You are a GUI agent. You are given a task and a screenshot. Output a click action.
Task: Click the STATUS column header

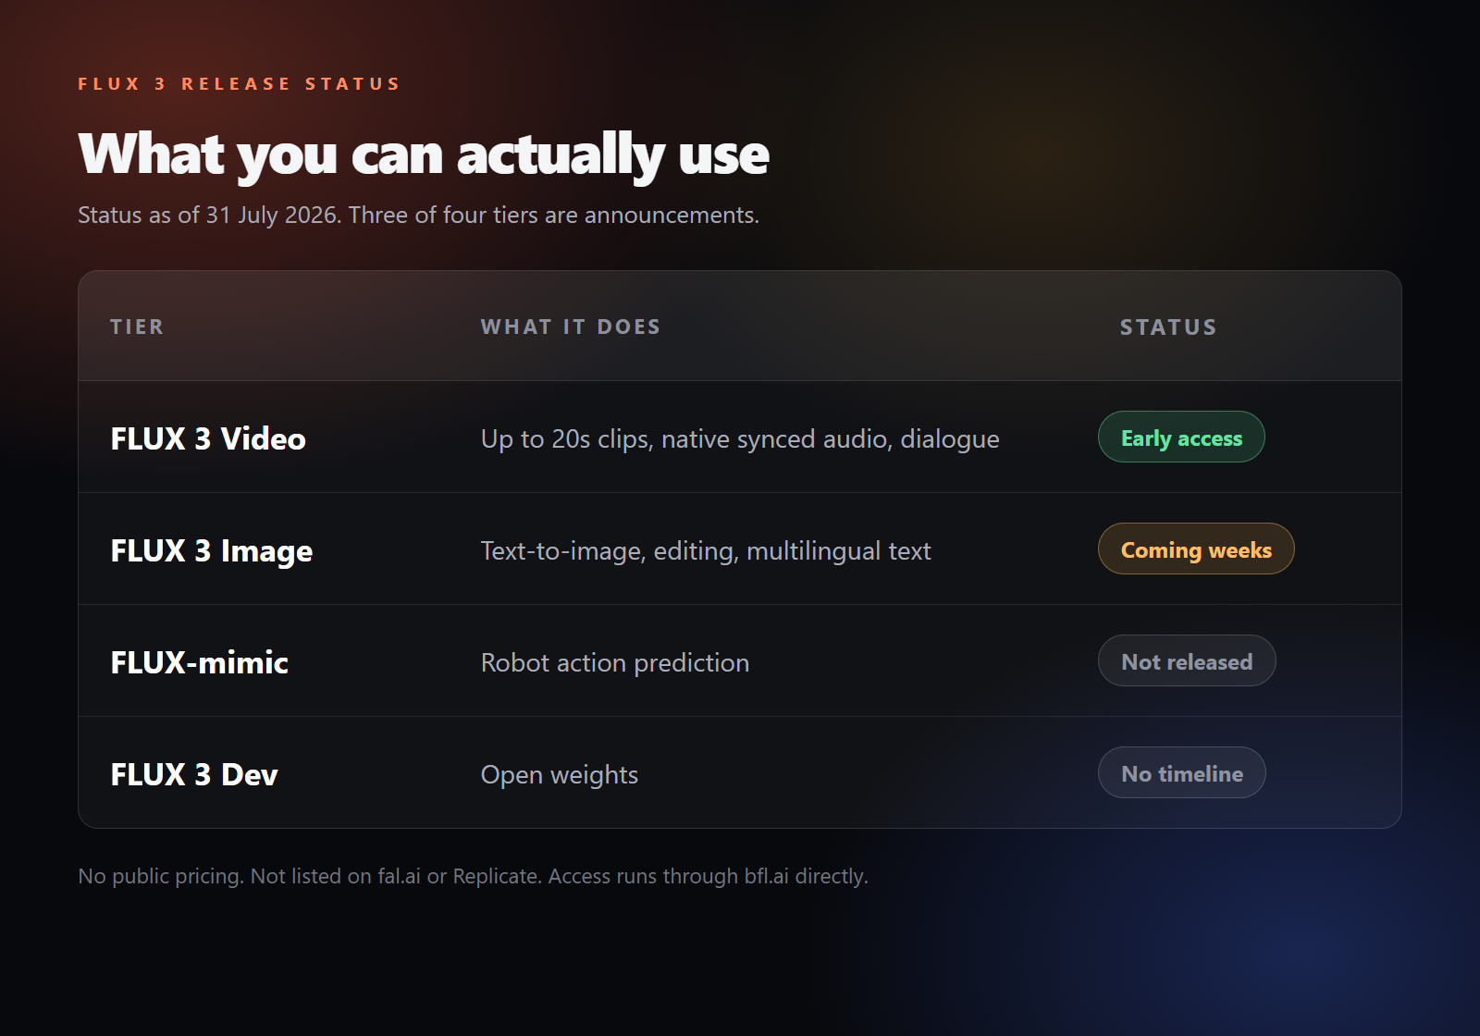(x=1168, y=327)
